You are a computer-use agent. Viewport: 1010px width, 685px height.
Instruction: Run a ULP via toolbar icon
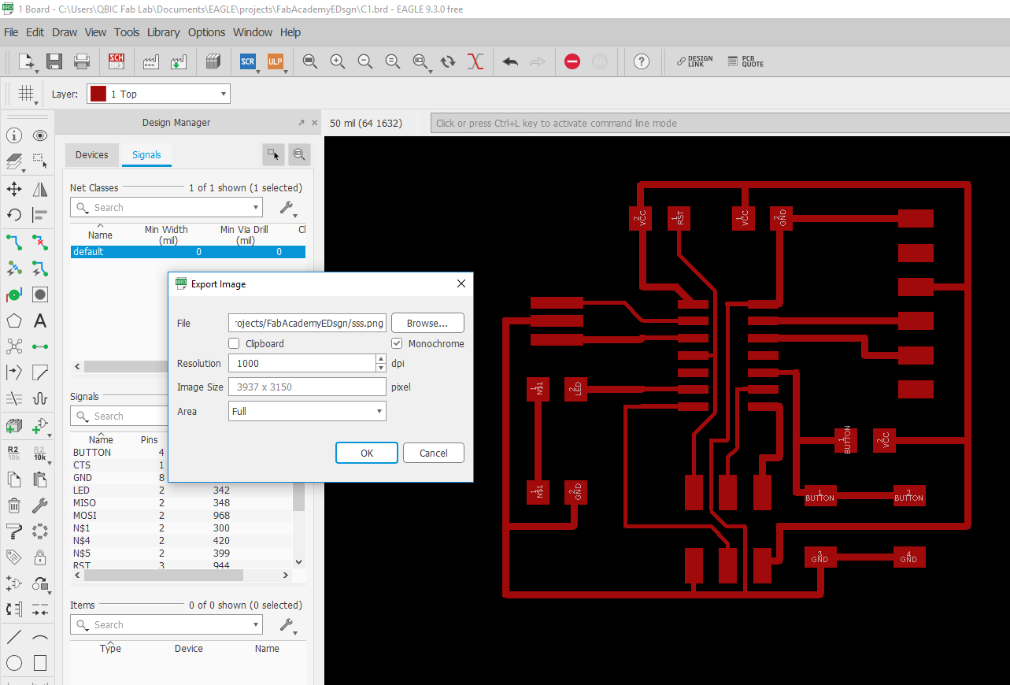pyautogui.click(x=275, y=61)
